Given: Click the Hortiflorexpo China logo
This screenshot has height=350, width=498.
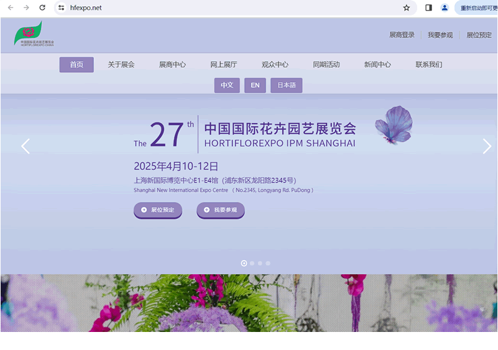Looking at the screenshot, I should (34, 34).
